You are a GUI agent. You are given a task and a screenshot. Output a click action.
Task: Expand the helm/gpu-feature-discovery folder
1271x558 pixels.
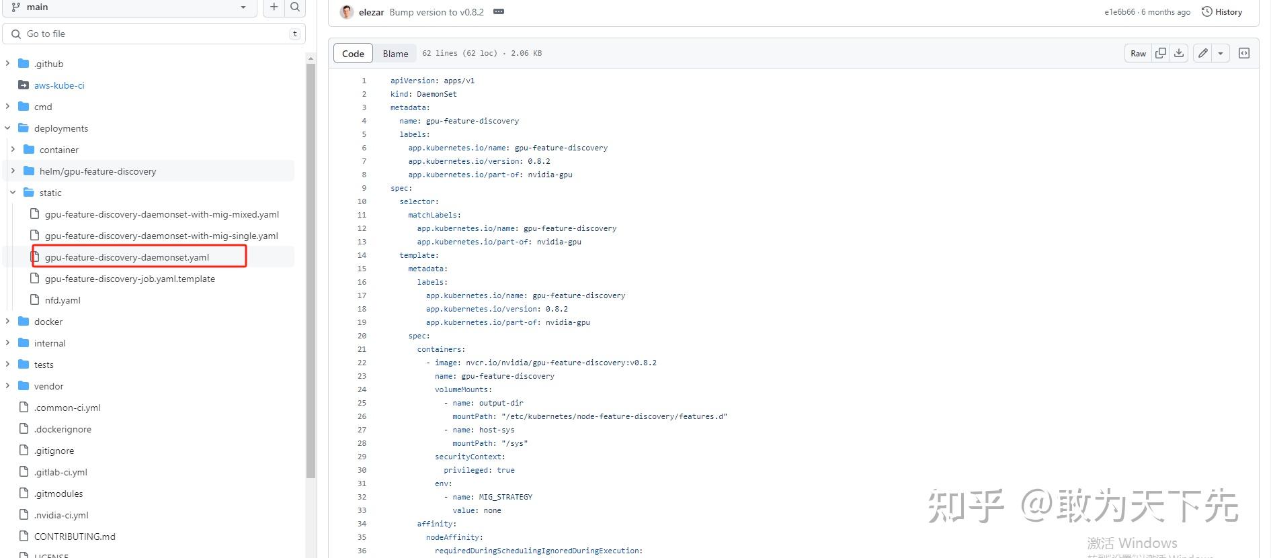pos(13,171)
